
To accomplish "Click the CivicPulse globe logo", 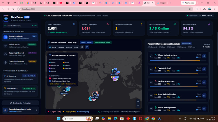I will click(x=6, y=18).
